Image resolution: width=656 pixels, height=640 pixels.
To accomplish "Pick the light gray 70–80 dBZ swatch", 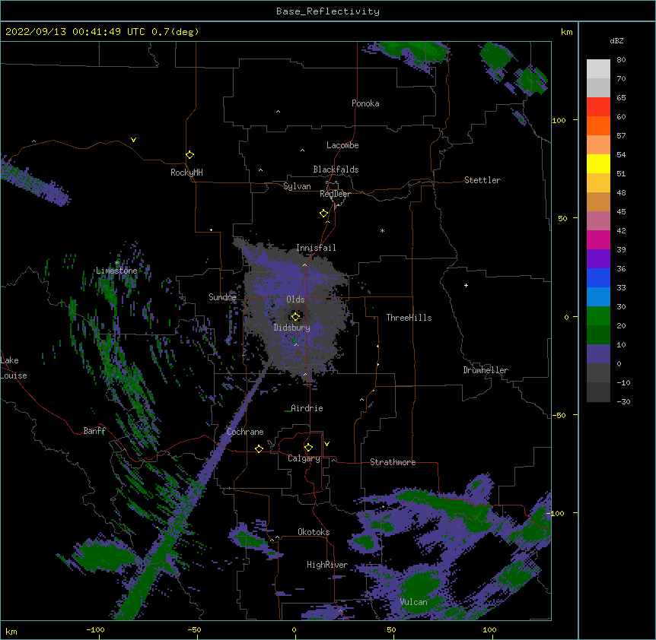I will coord(598,69).
